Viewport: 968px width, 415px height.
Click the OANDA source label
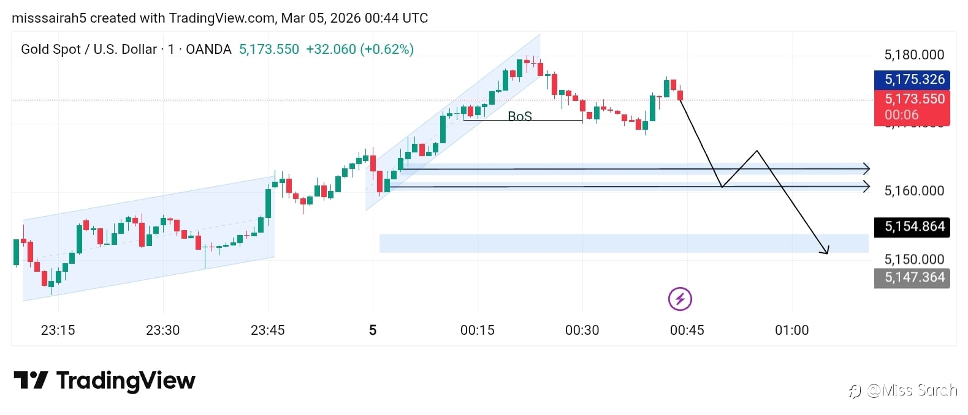(208, 50)
